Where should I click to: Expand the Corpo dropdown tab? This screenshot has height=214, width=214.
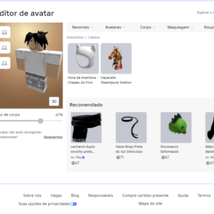(148, 27)
